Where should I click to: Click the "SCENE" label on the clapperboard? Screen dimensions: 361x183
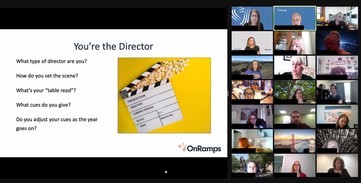[140, 120]
